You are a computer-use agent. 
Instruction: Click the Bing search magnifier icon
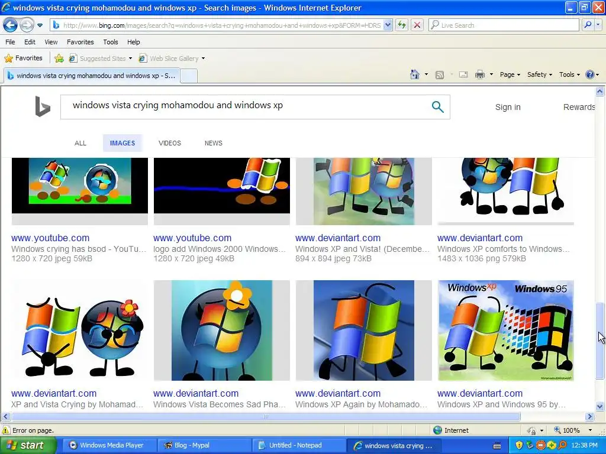click(x=437, y=106)
